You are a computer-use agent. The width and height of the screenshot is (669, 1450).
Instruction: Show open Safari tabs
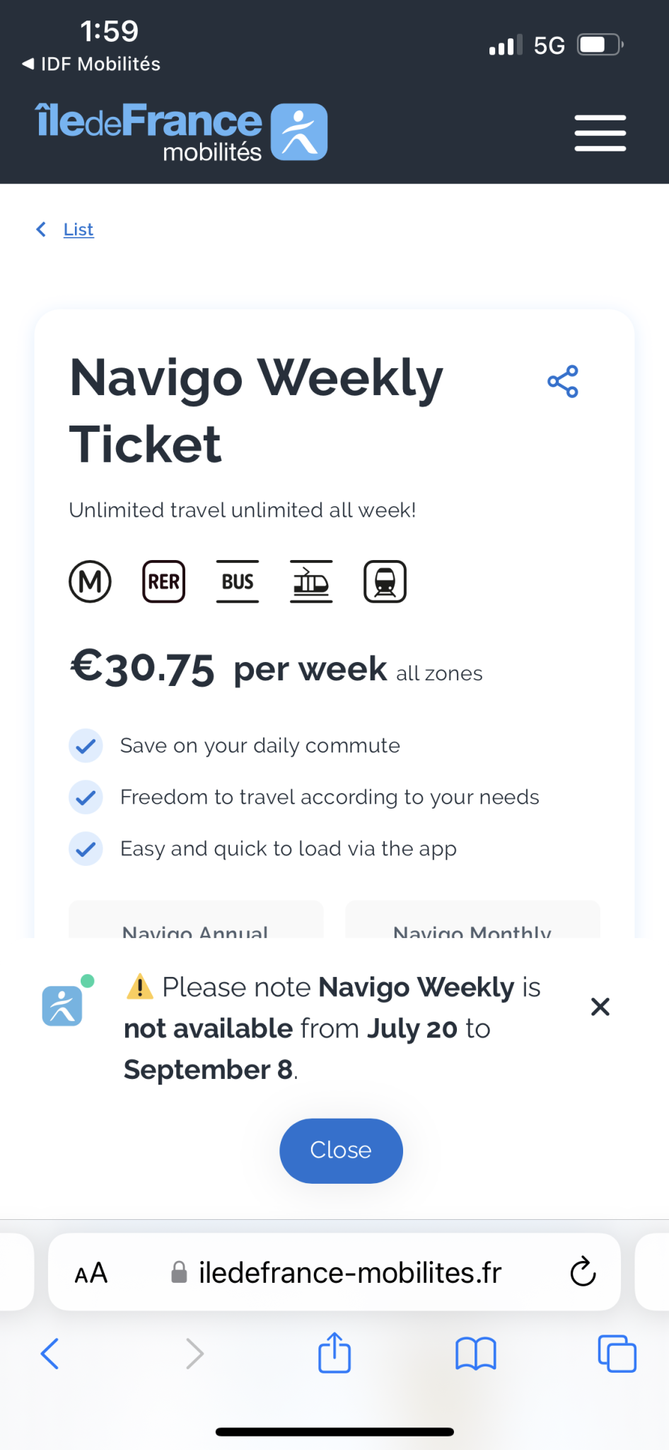coord(617,1353)
